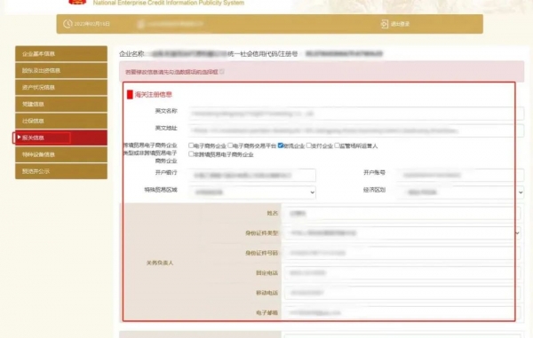Screen dimensions: 533x338
Task: Open the 身份证件类型 dropdown
Action: pos(402,232)
